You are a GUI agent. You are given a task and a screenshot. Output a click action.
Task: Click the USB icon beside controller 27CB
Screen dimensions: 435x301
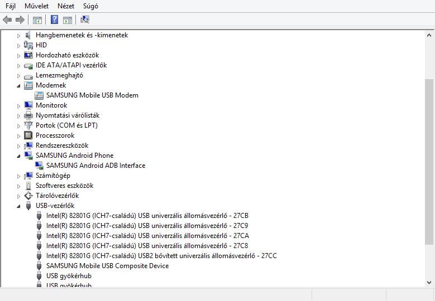click(x=39, y=216)
